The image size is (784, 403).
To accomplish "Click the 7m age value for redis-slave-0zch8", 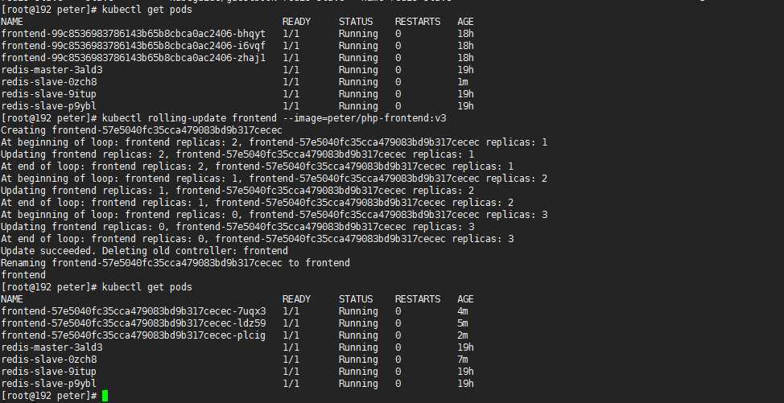I will click(463, 360).
